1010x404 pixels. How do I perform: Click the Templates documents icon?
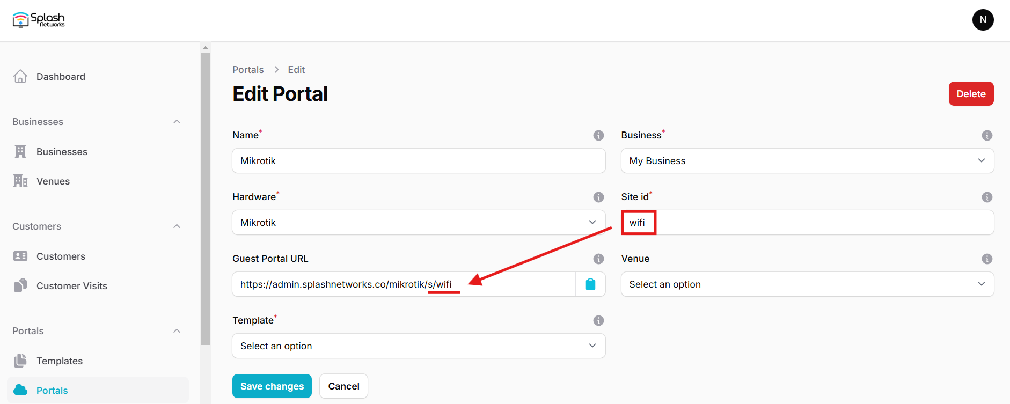(x=20, y=361)
